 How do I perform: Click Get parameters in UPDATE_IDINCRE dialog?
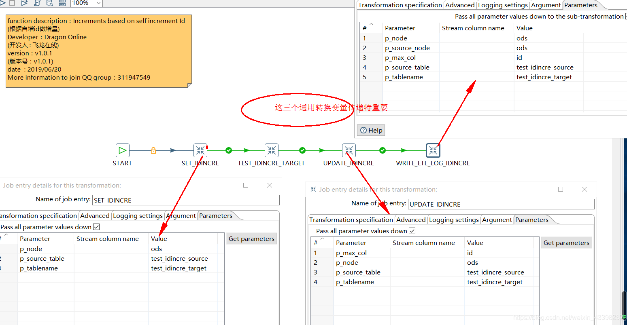tap(566, 243)
